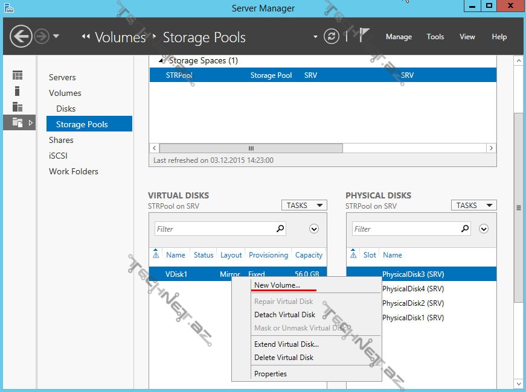
Task: Go to Disks in navigation pane
Action: [x=66, y=109]
